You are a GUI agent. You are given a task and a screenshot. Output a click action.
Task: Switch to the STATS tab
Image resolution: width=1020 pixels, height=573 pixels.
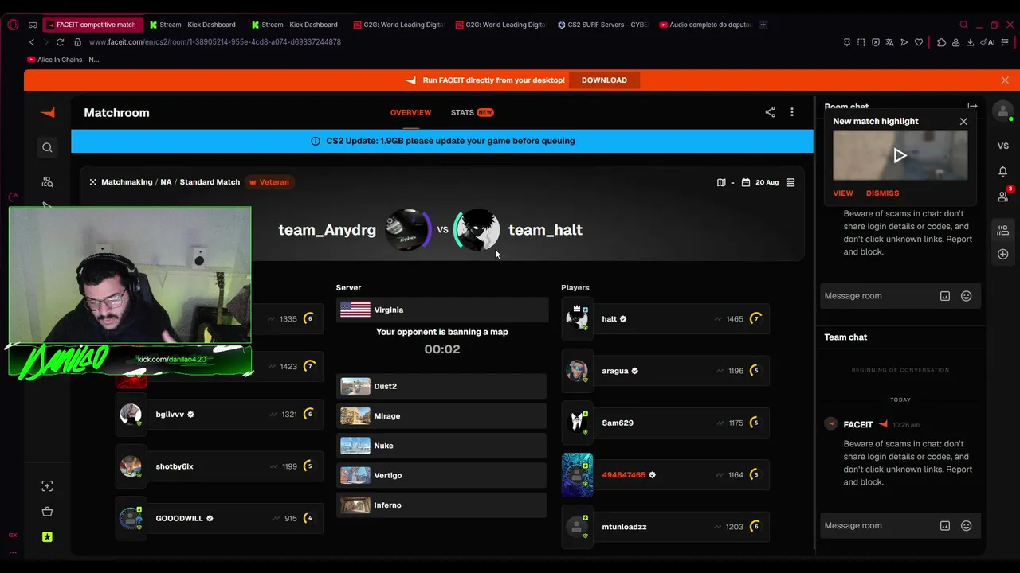point(472,113)
